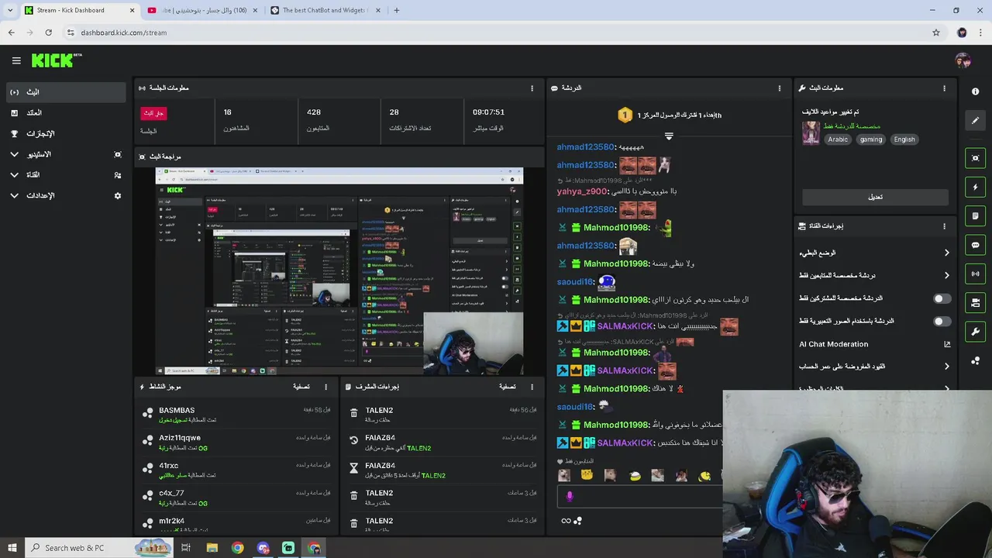The image size is (992, 558).
Task: Open followers-only chat settings chevron
Action: 946,275
